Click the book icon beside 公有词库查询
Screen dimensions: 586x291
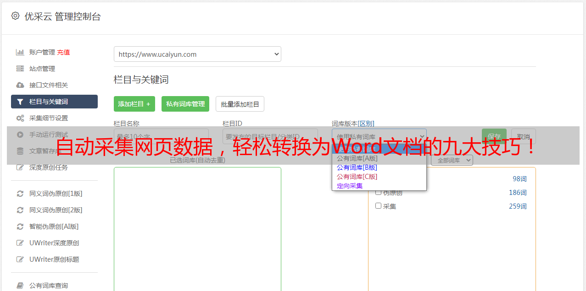coord(20,286)
